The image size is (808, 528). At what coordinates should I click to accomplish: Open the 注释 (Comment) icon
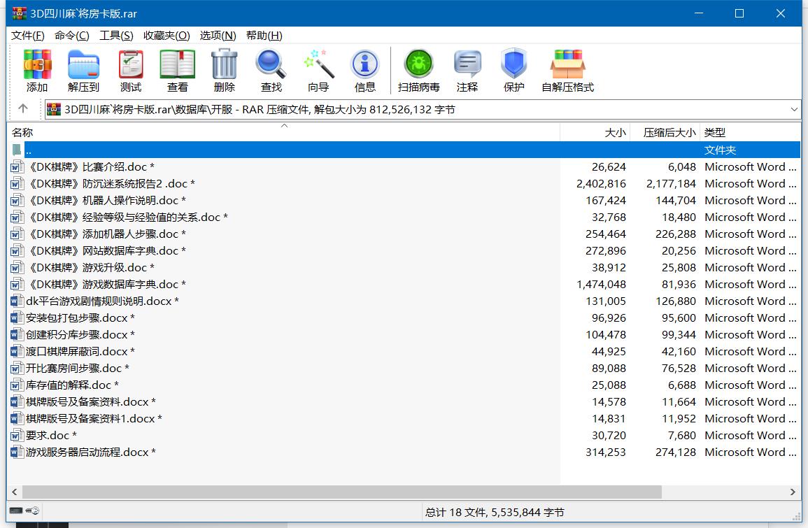(x=467, y=70)
